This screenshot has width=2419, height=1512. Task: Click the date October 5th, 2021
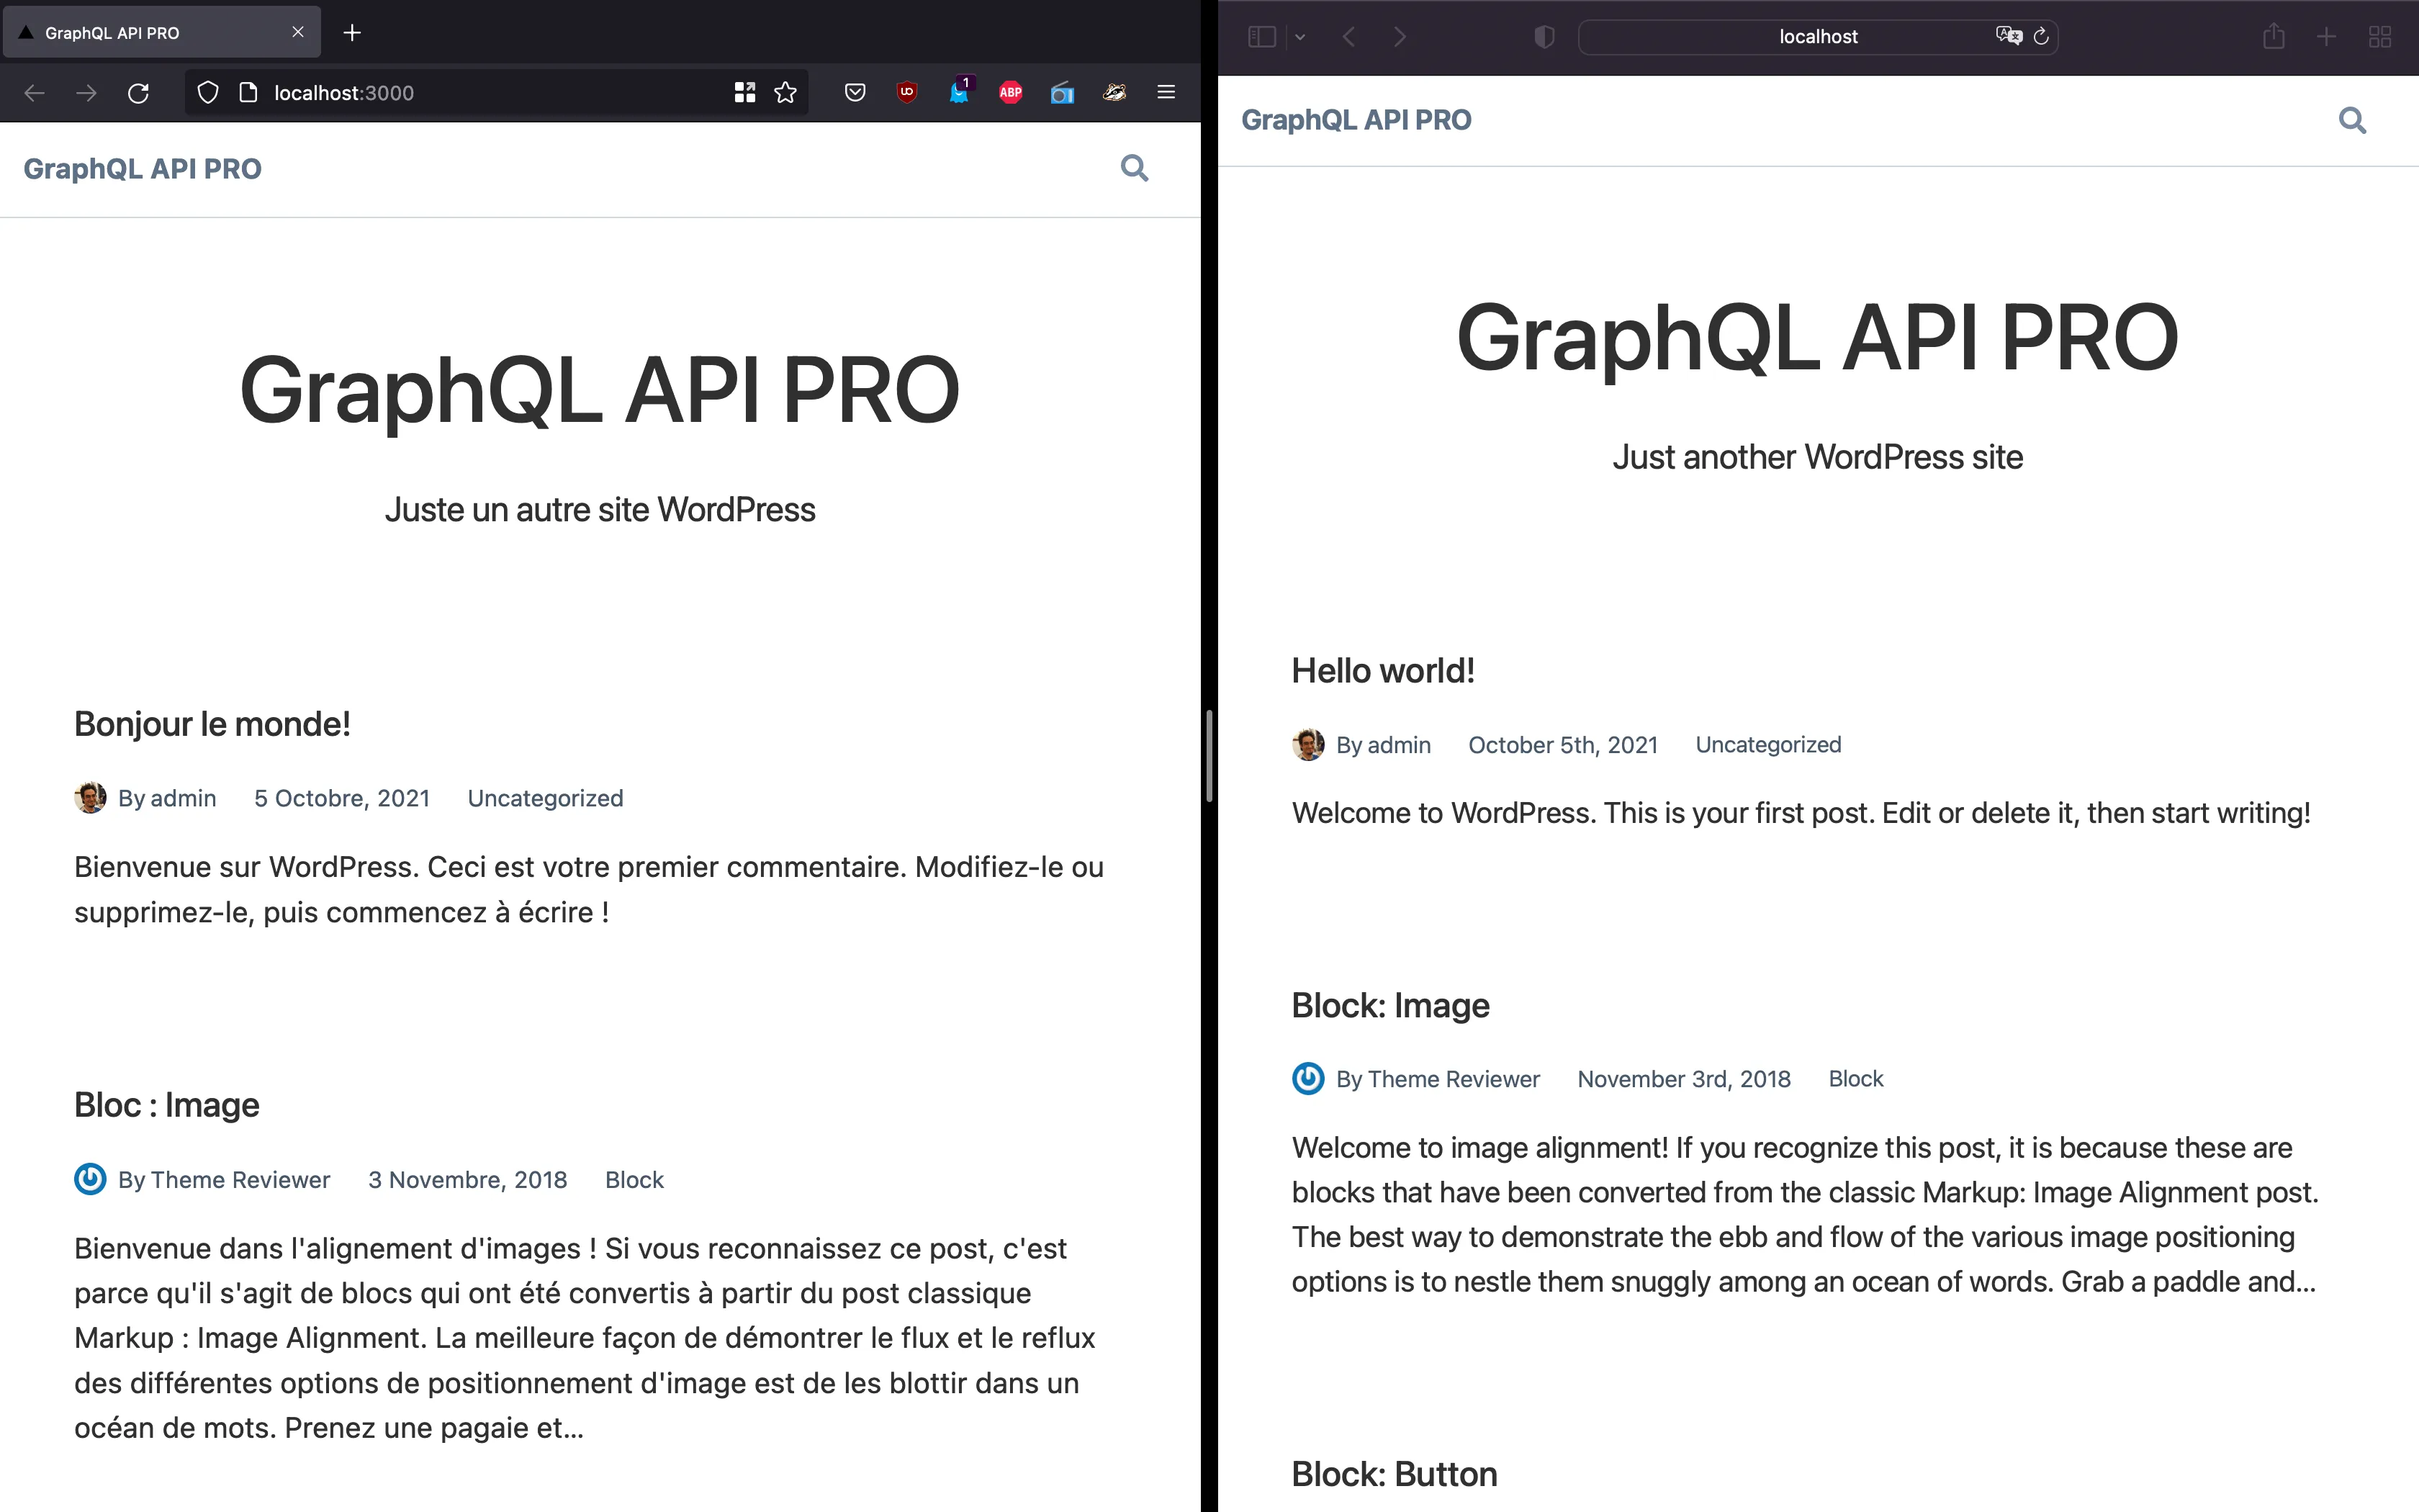click(x=1562, y=744)
